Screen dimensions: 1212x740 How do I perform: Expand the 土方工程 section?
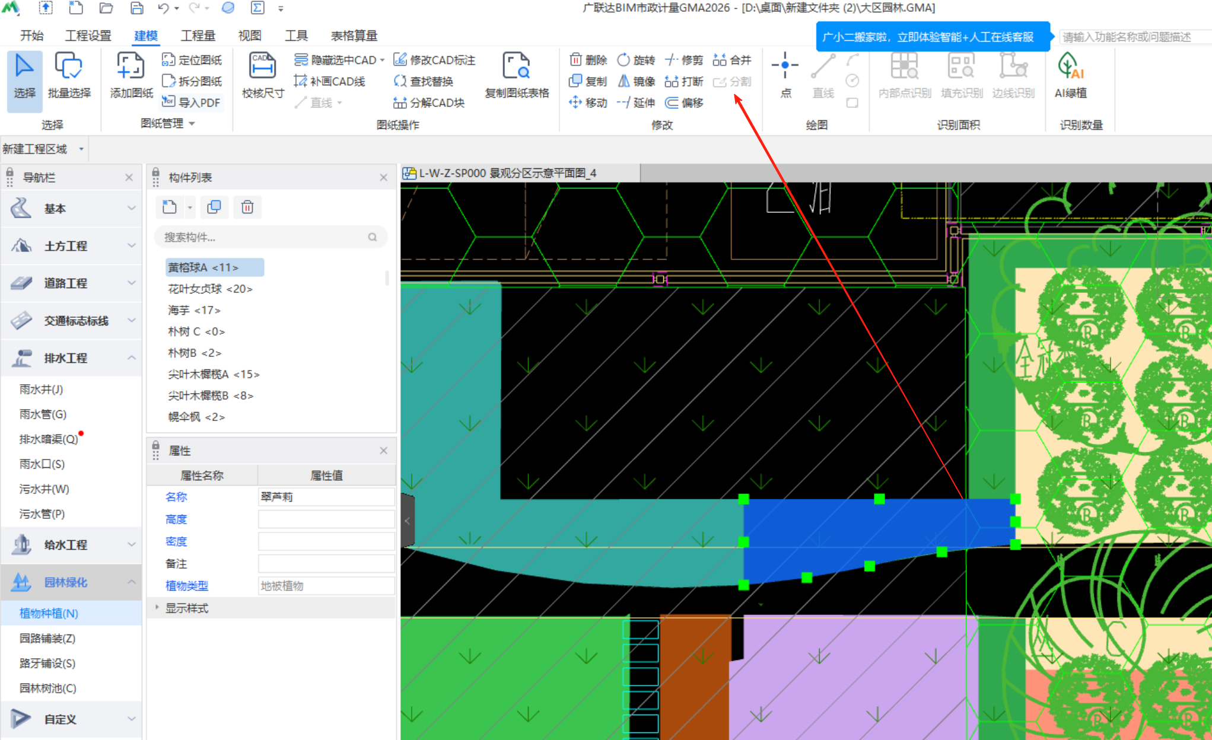tap(71, 245)
